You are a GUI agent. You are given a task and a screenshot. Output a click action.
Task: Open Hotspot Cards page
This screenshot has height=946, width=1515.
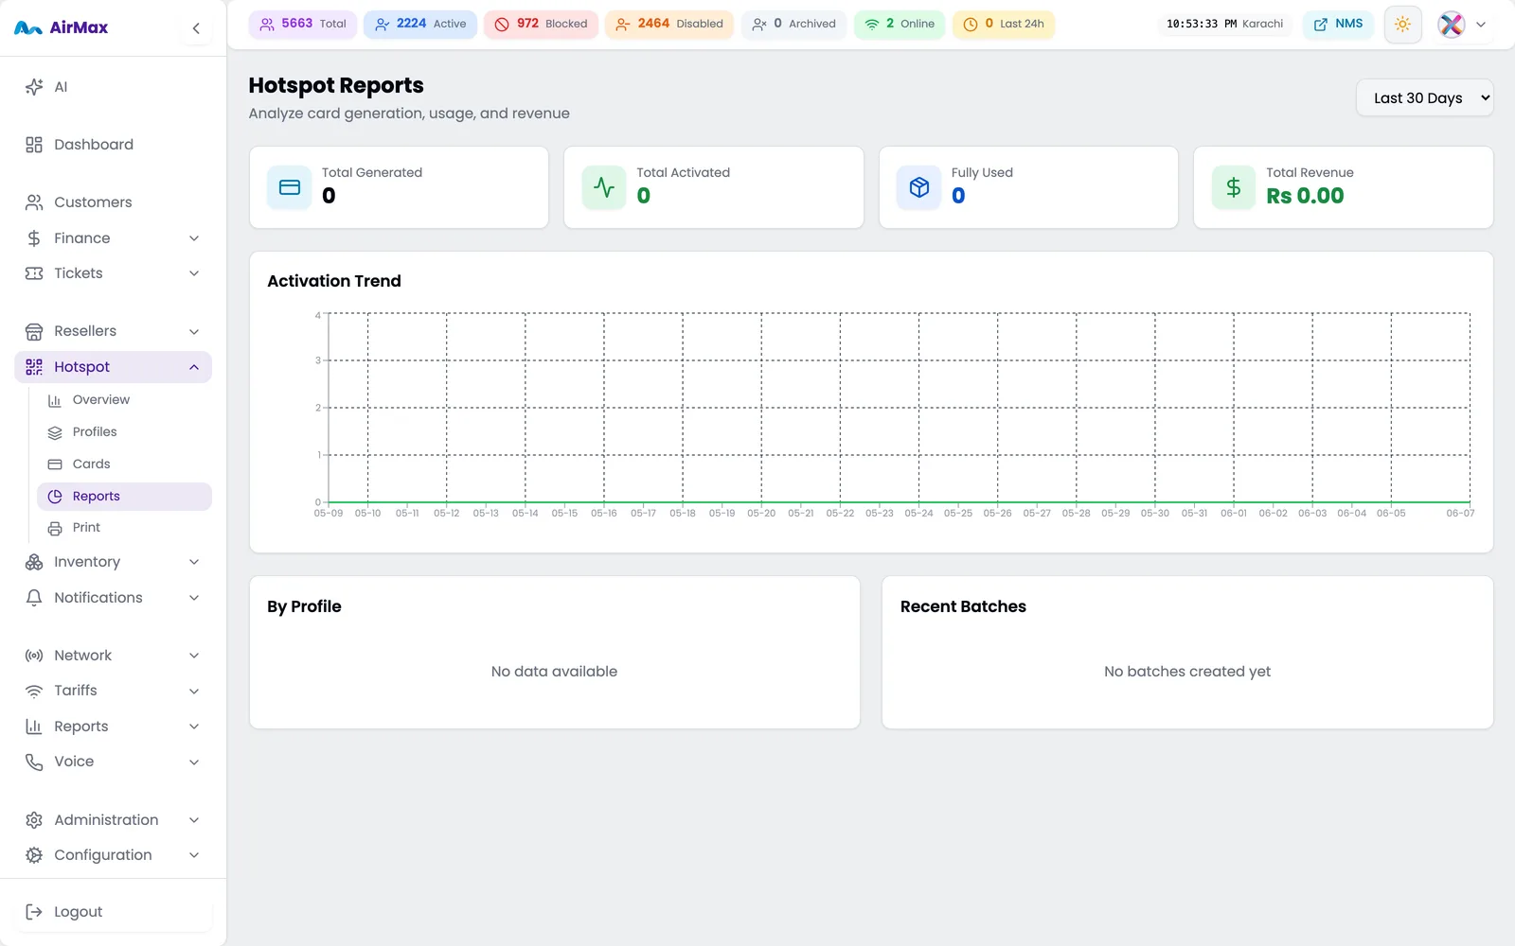click(x=124, y=464)
